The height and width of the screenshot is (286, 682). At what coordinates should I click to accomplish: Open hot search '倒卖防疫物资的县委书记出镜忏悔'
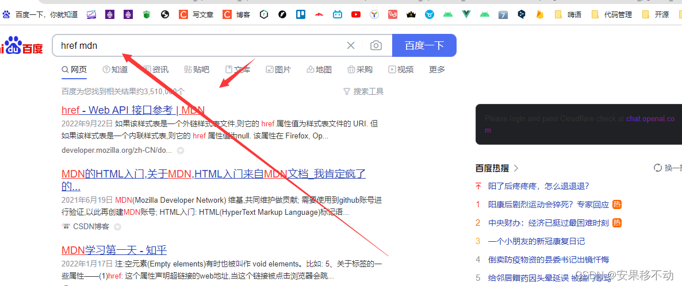click(549, 260)
